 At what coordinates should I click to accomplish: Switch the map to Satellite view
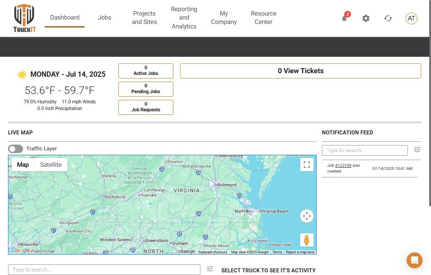tap(51, 165)
